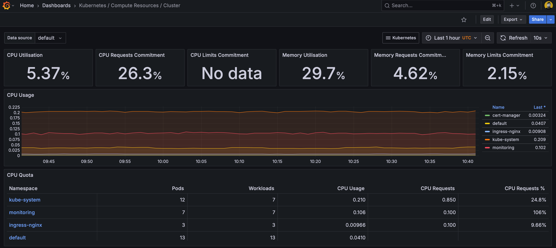Click the Kubernetes / Compute Resources / Cluster breadcrumb

(x=130, y=6)
